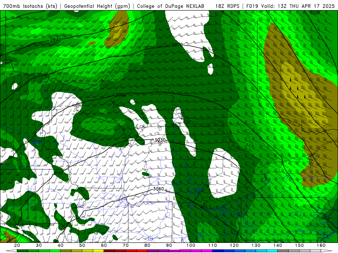Click the 3000 height contour label
This screenshot has width=338, height=253.
(x=121, y=95)
